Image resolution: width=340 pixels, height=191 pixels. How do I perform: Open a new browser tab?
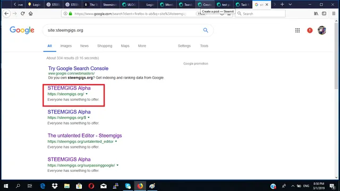tap(282, 4)
